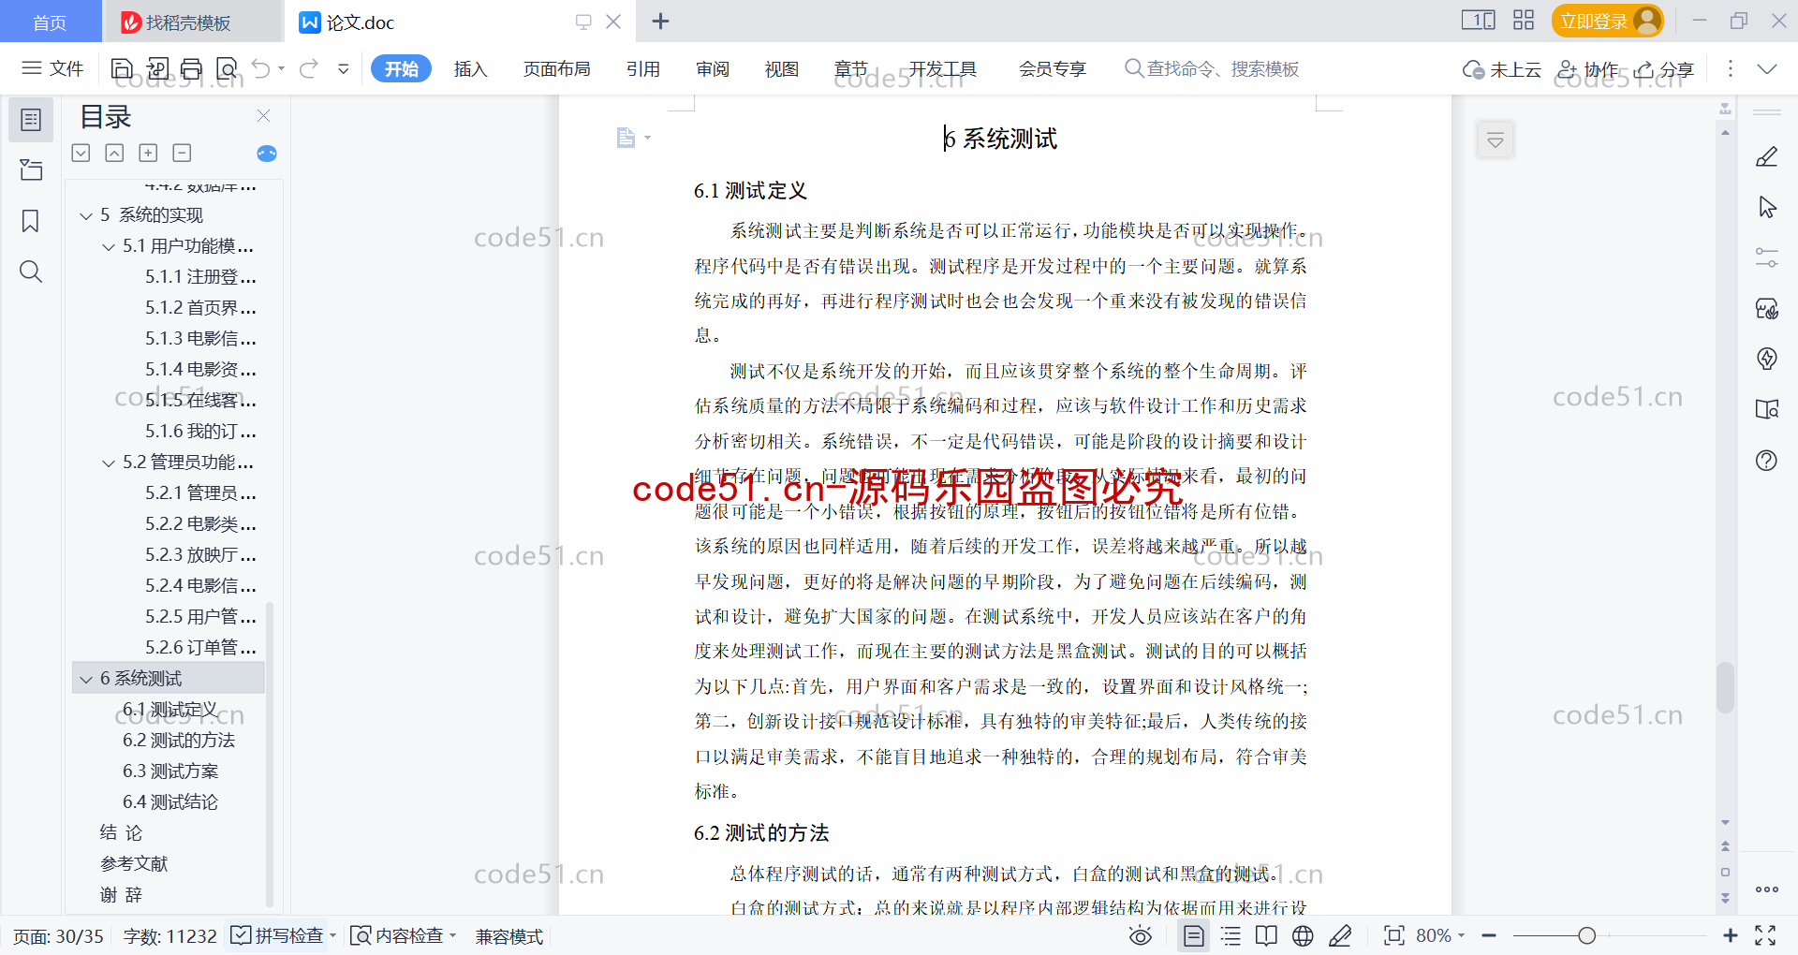Switch to reading view in status bar
This screenshot has width=1798, height=955.
(x=1266, y=935)
